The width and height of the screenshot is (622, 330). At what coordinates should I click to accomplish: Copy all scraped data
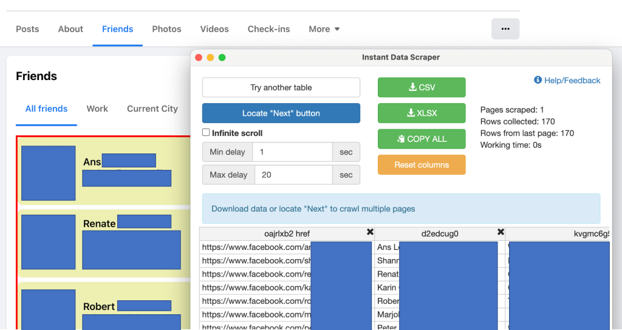(422, 139)
